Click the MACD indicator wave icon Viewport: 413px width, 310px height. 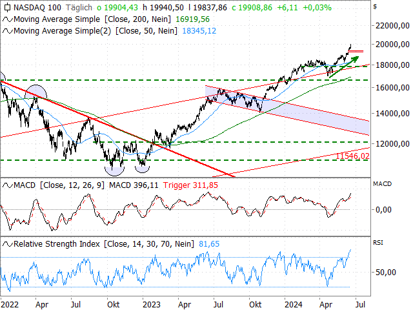[x=8, y=185]
